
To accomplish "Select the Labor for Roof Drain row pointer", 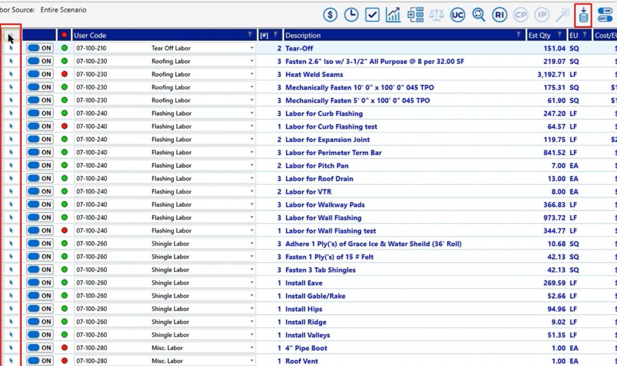I will (x=11, y=178).
